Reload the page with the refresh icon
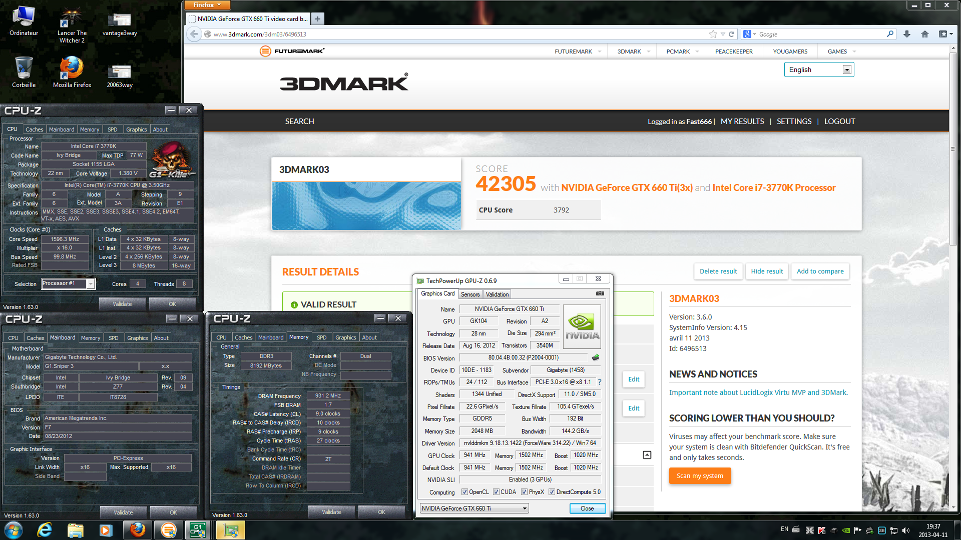 click(731, 34)
